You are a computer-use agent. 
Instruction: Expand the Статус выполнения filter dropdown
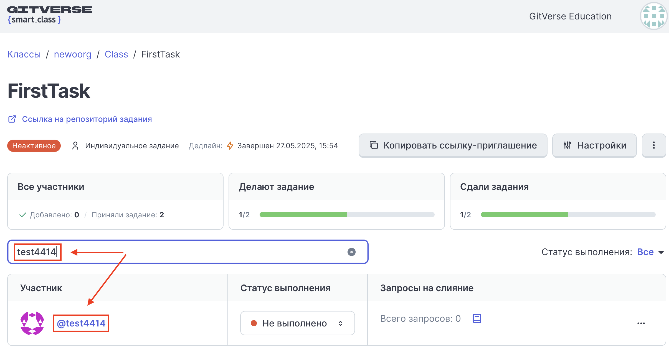[x=650, y=252]
